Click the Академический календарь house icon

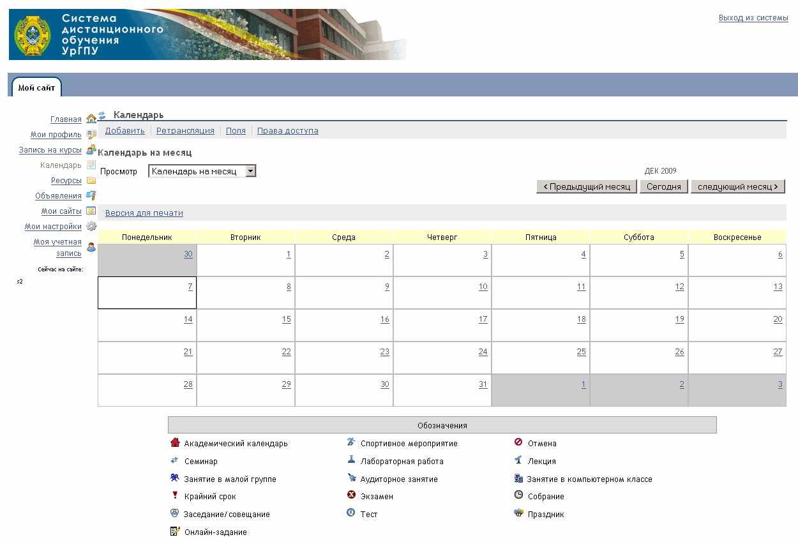tap(176, 442)
